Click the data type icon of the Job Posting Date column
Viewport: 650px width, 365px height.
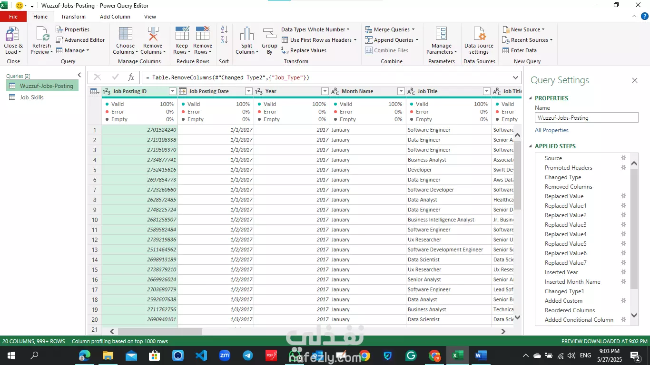click(183, 91)
